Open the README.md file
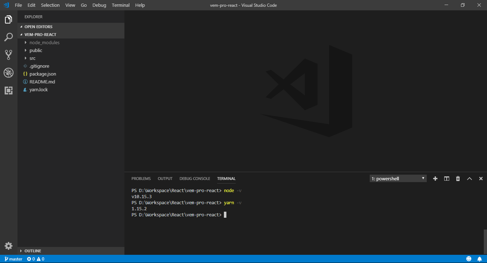 [x=71, y=82]
